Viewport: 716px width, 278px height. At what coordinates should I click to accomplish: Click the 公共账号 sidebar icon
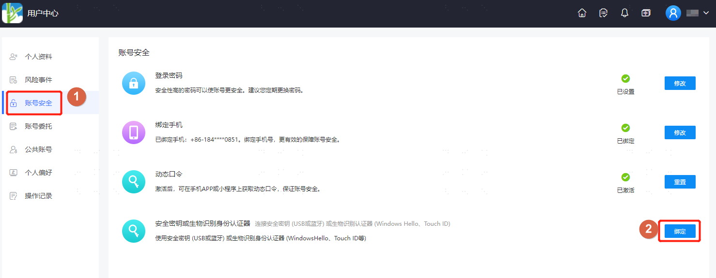(14, 149)
